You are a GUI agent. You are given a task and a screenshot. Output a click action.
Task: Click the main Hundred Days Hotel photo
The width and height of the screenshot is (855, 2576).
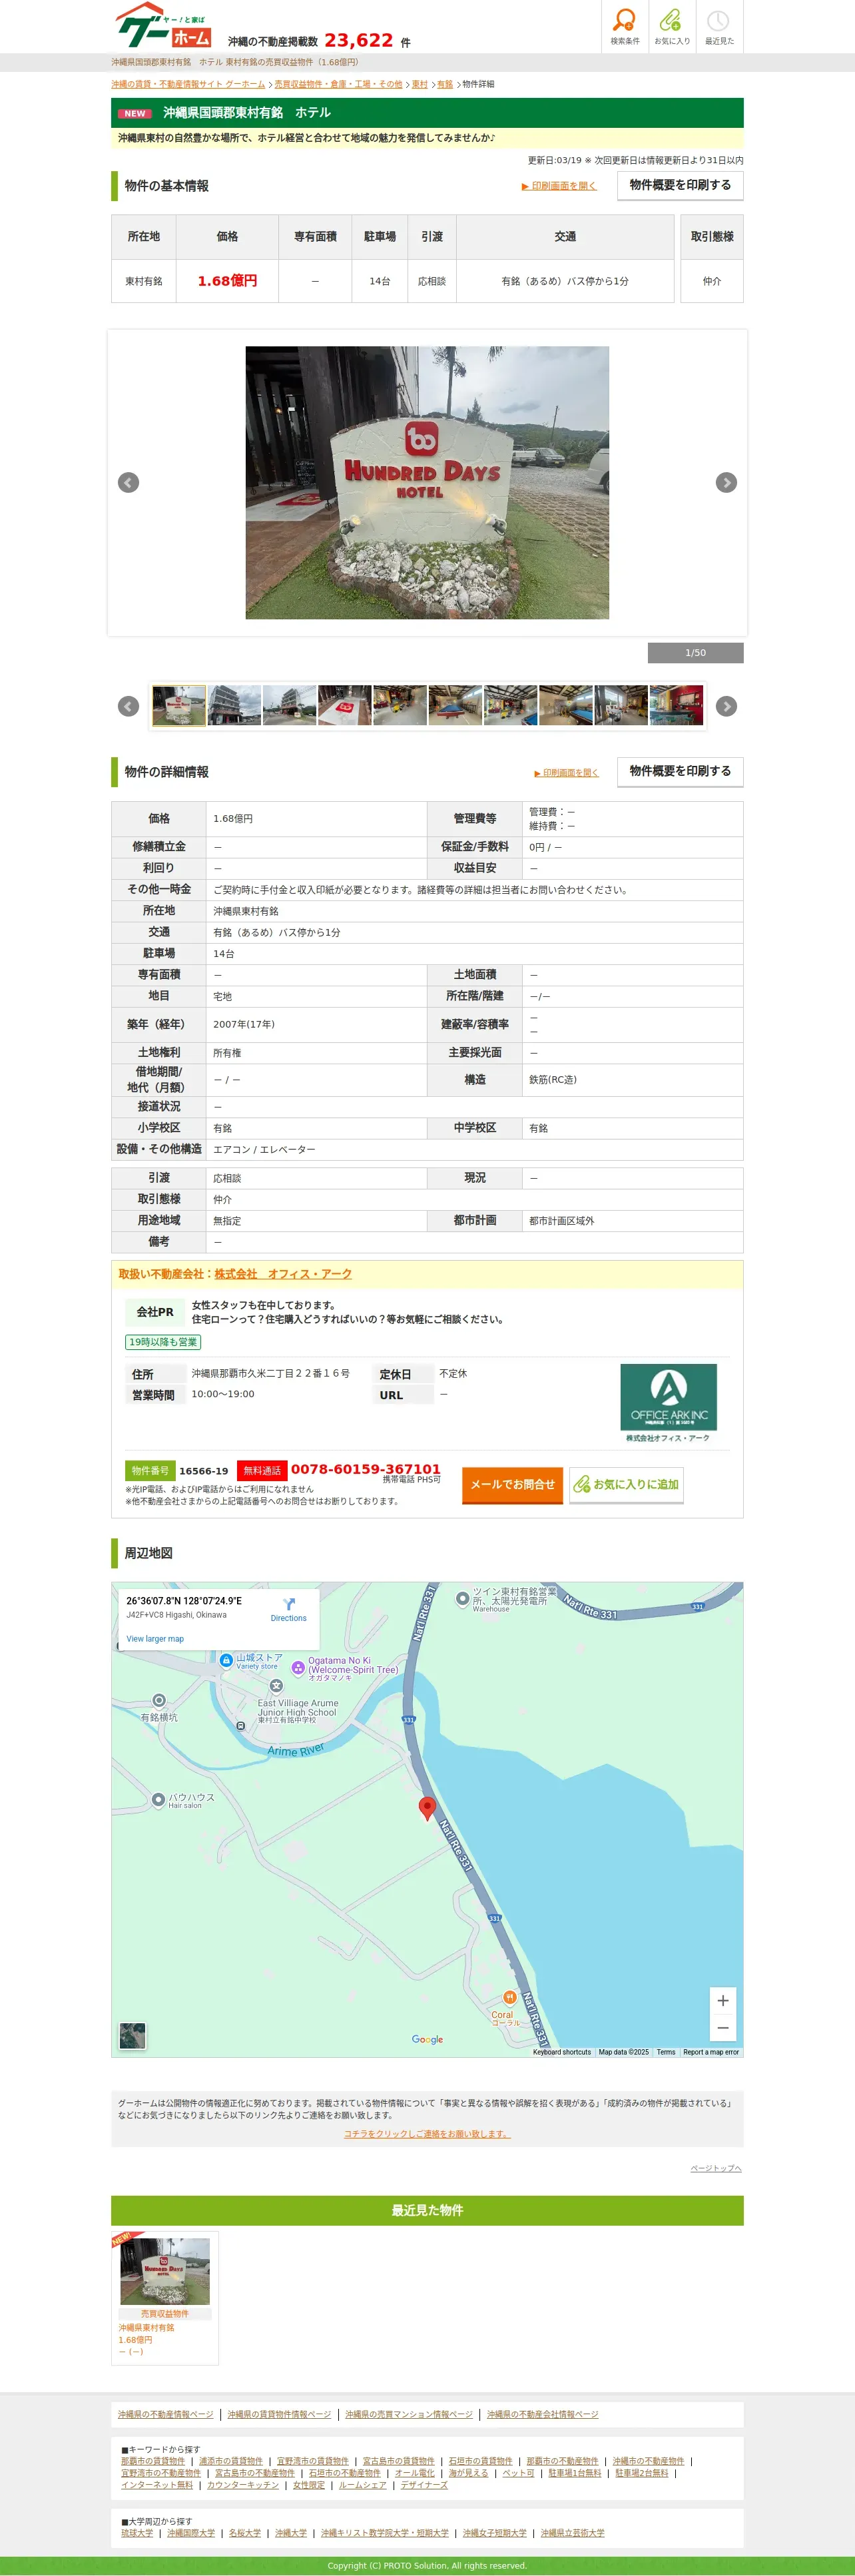(427, 482)
